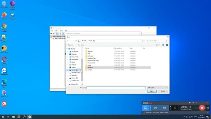Open Help via blue question mark icon

tap(167, 45)
